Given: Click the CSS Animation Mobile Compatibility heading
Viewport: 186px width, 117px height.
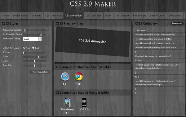Looking at the screenshot, I should click(82, 93).
